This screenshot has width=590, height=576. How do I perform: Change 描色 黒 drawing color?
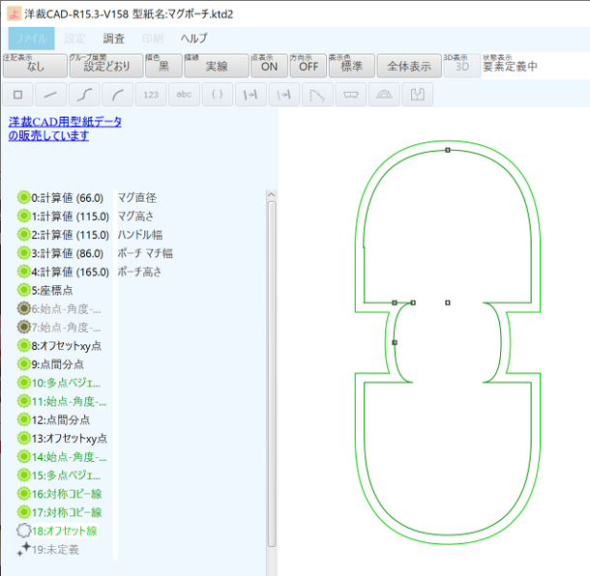tap(163, 66)
